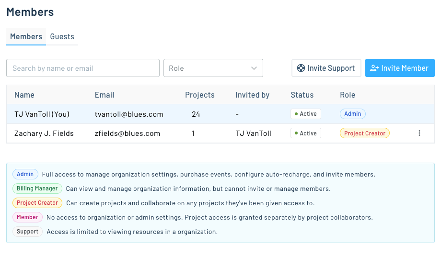The width and height of the screenshot is (441, 255).
Task: Click the Admin role badge in TJ VanToll row
Action: 353,114
